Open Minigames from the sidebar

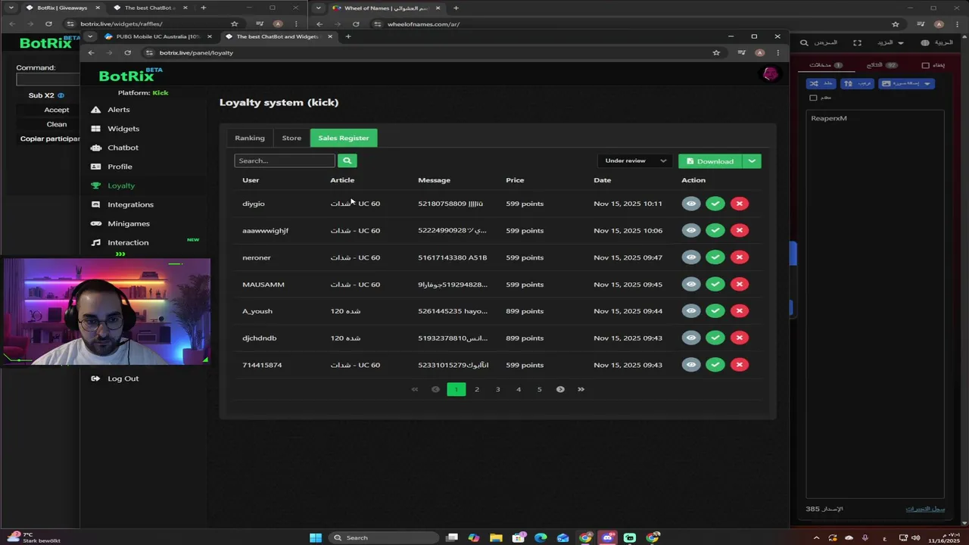click(128, 223)
